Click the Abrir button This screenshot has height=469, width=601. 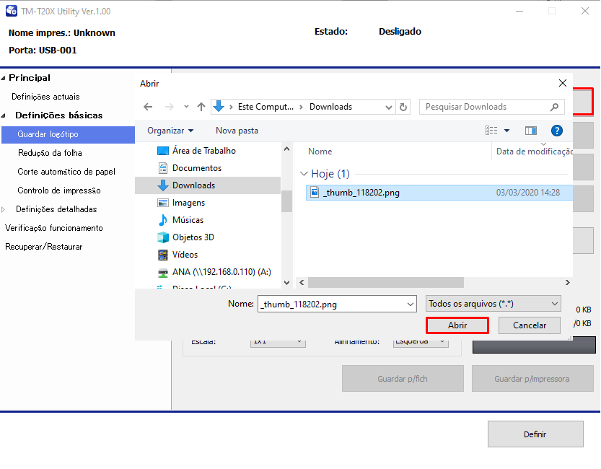pyautogui.click(x=457, y=325)
